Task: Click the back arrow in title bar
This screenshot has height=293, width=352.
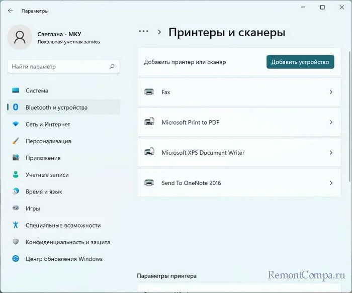Action: click(x=11, y=11)
